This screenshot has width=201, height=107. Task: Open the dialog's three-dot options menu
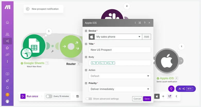(135, 23)
